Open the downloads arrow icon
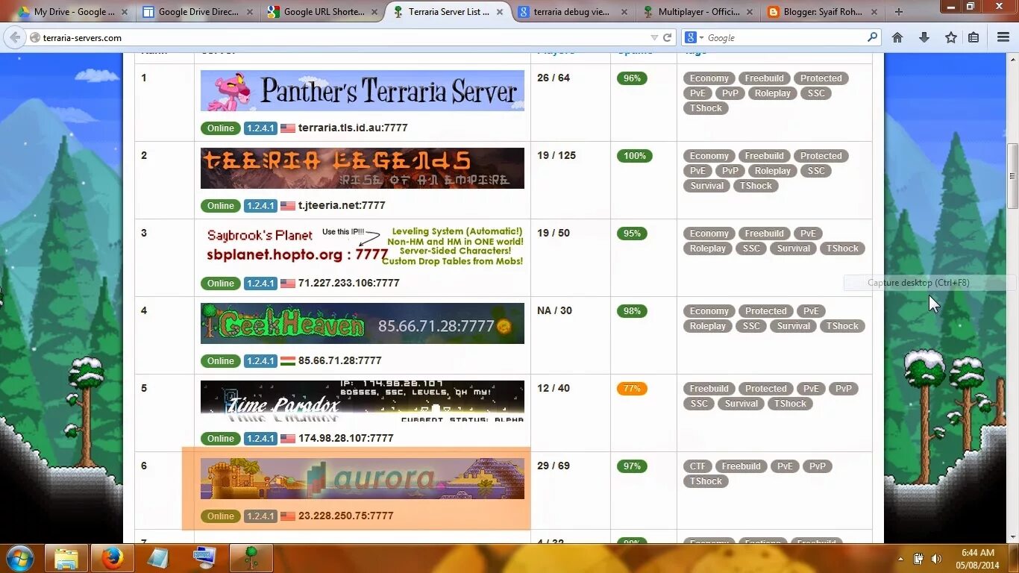The image size is (1019, 573). coord(924,37)
